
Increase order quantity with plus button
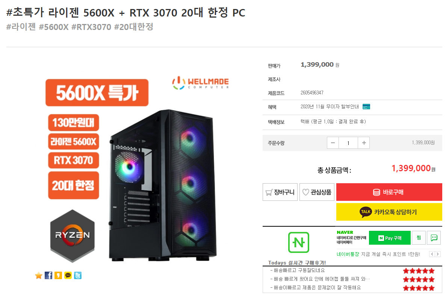(364, 143)
